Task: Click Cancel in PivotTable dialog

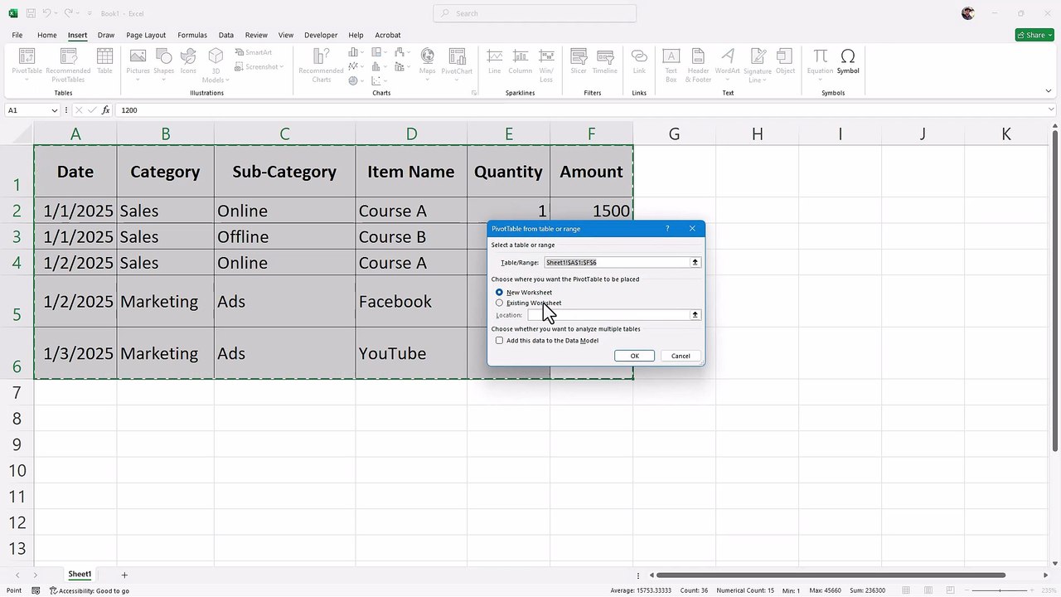Action: [x=681, y=356]
